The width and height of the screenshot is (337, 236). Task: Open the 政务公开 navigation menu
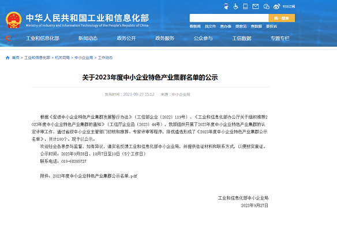click(x=126, y=38)
